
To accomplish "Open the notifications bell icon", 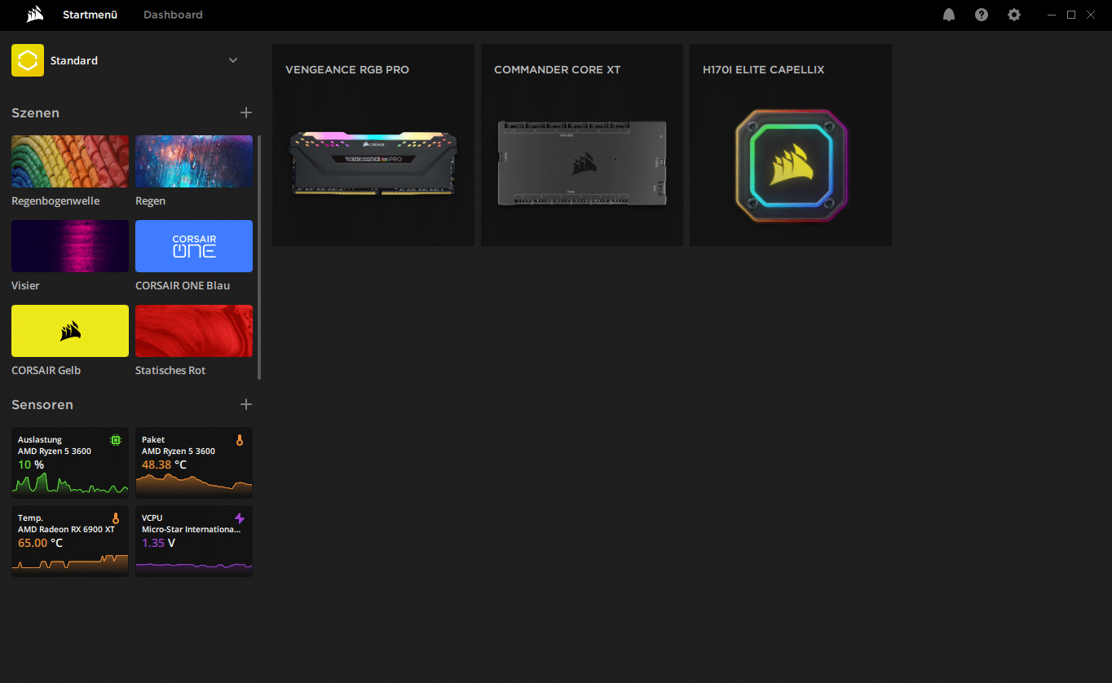I will 949,15.
